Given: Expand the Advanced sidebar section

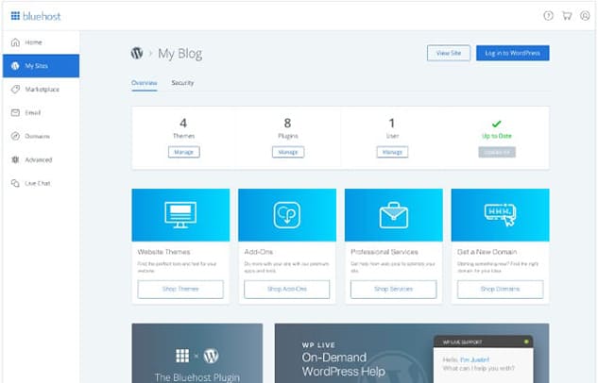Looking at the screenshot, I should pyautogui.click(x=39, y=159).
